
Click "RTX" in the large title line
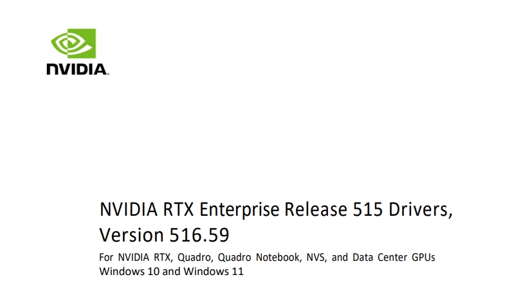pos(178,209)
